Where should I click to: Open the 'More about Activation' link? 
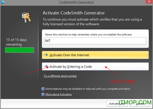click(x=59, y=95)
